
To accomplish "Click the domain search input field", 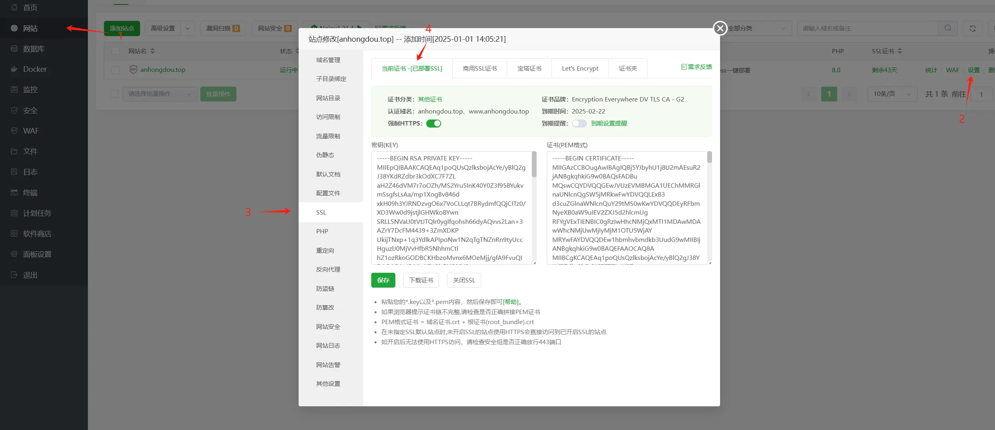I will (x=867, y=28).
